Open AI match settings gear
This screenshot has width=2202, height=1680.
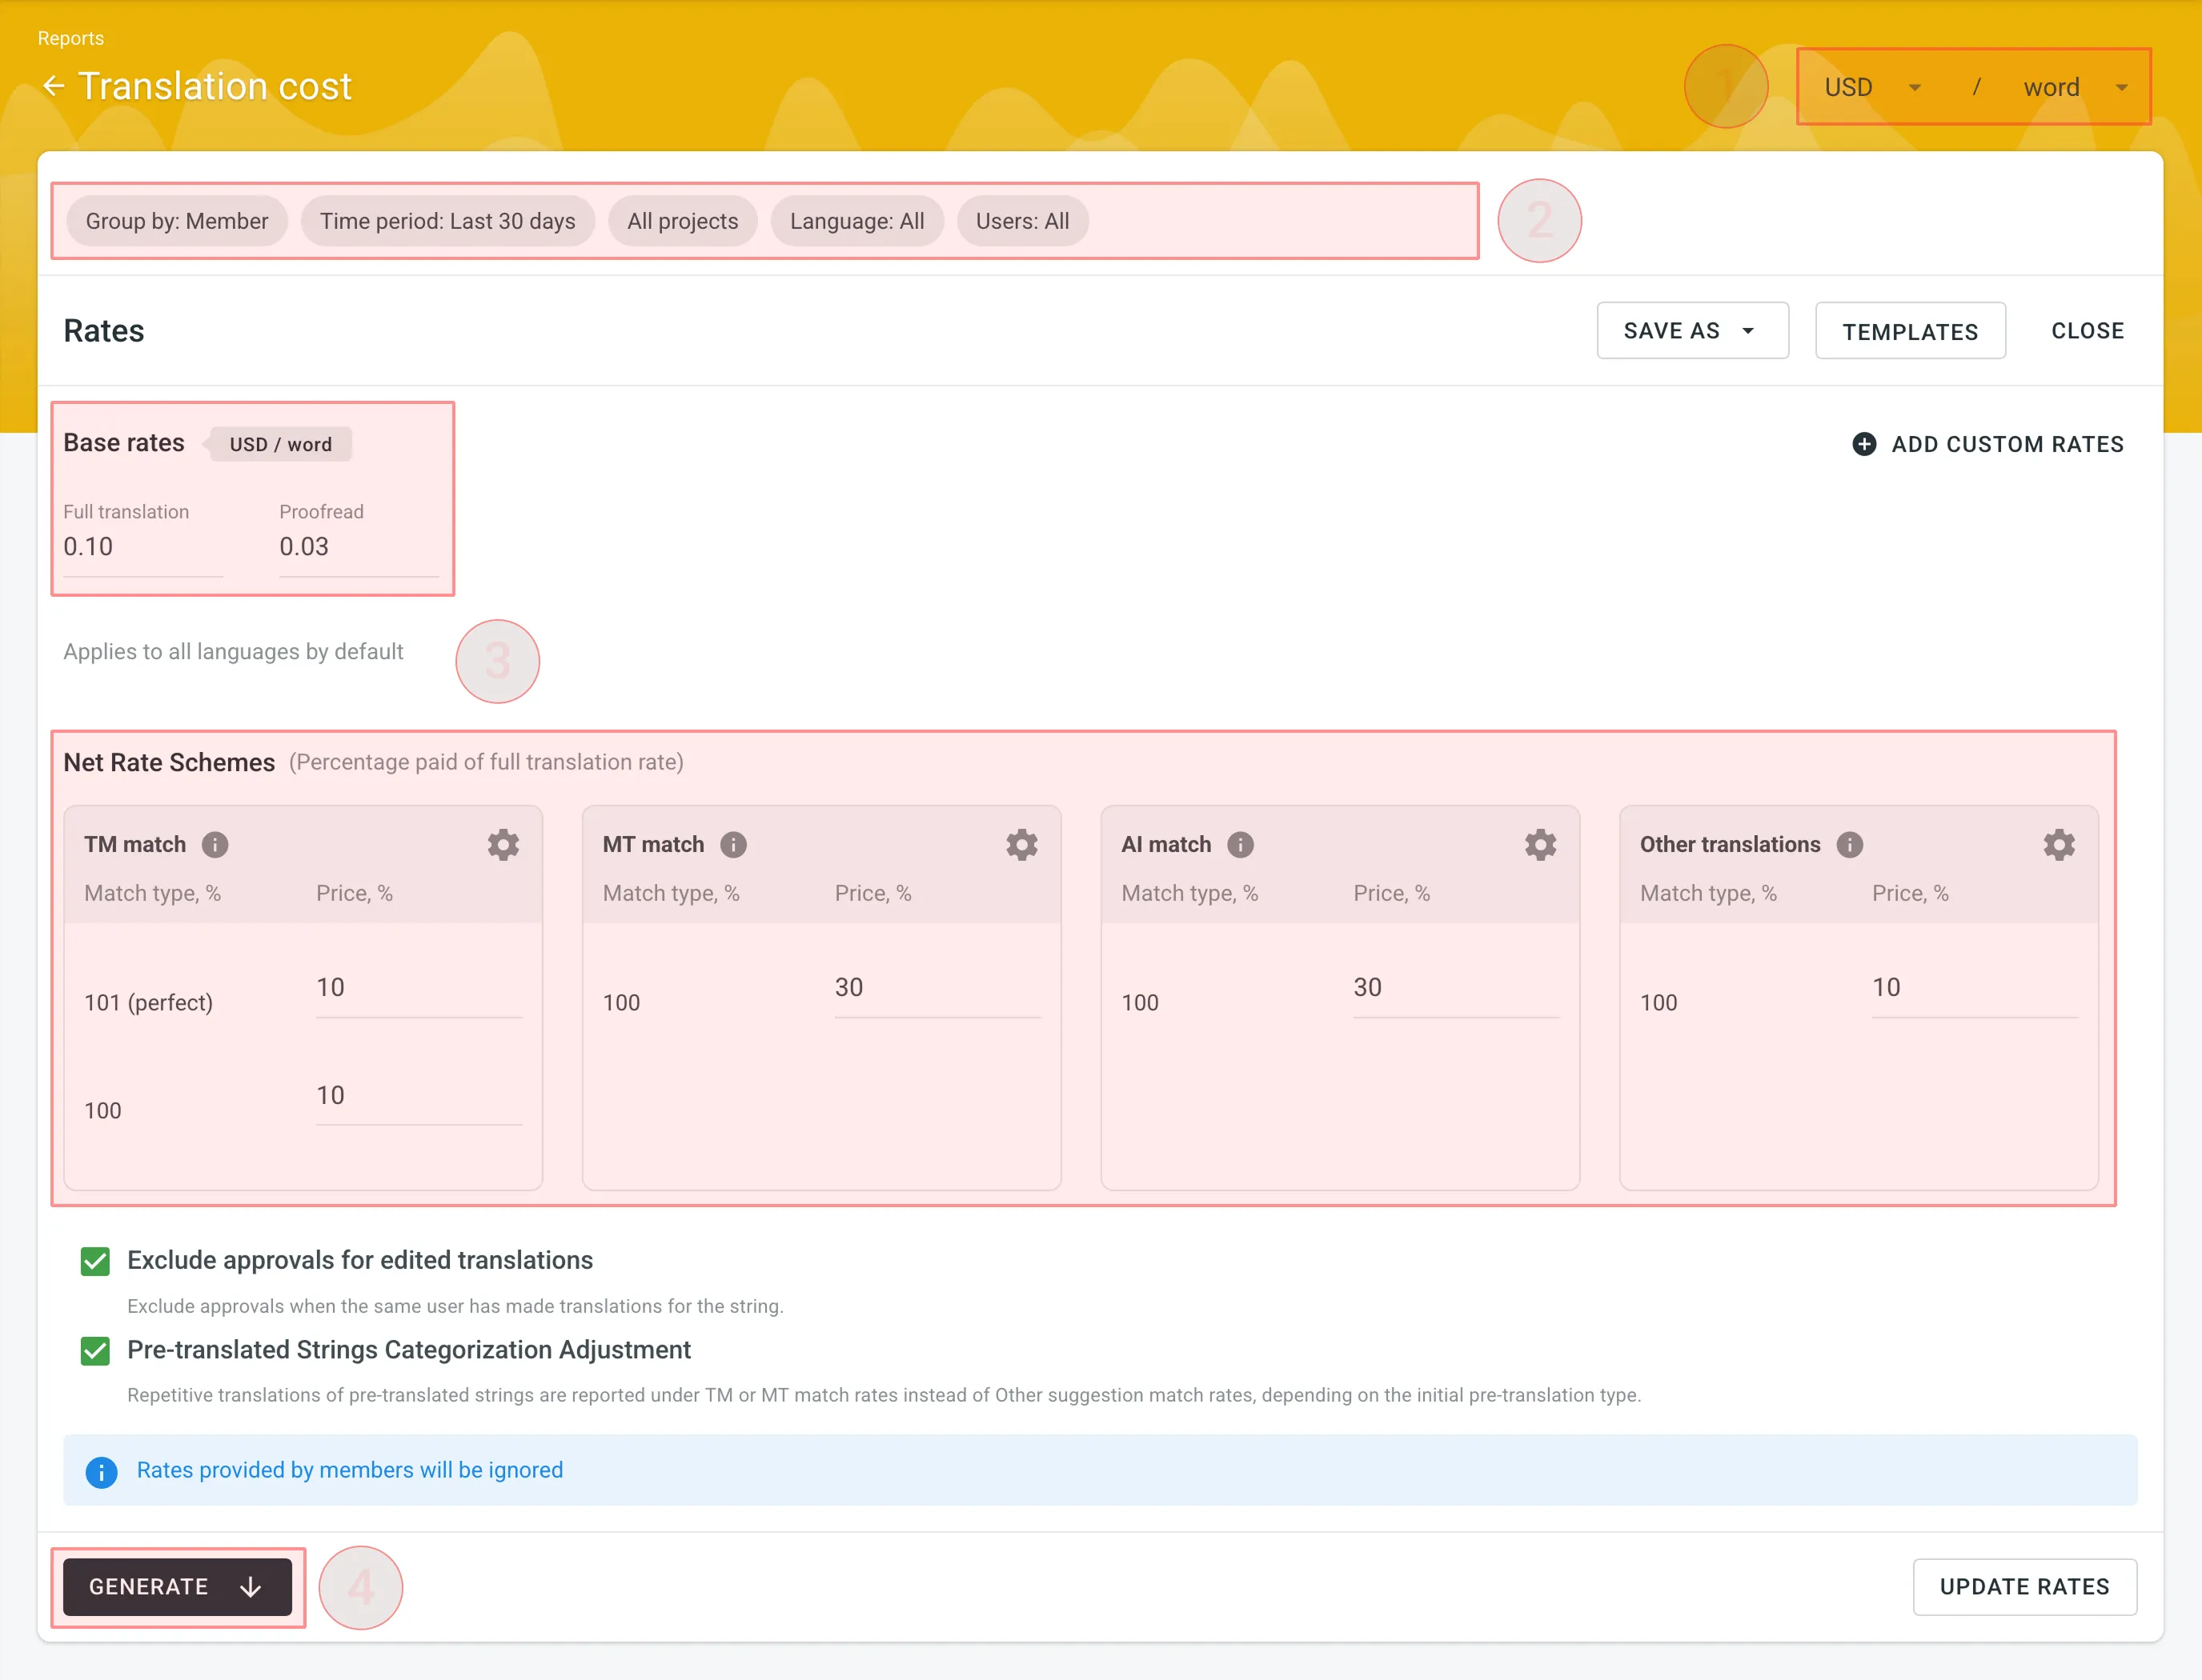coord(1540,843)
